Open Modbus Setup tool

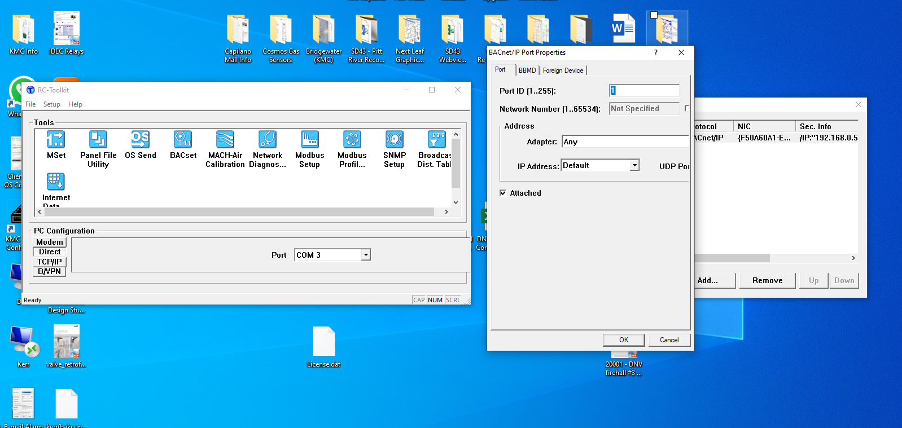pos(310,149)
